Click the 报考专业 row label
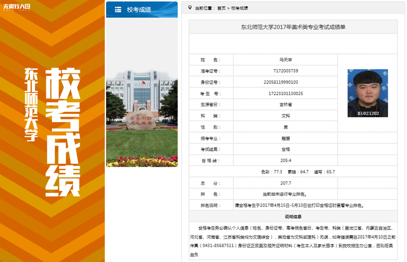This screenshot has width=407, height=262. coord(210,139)
